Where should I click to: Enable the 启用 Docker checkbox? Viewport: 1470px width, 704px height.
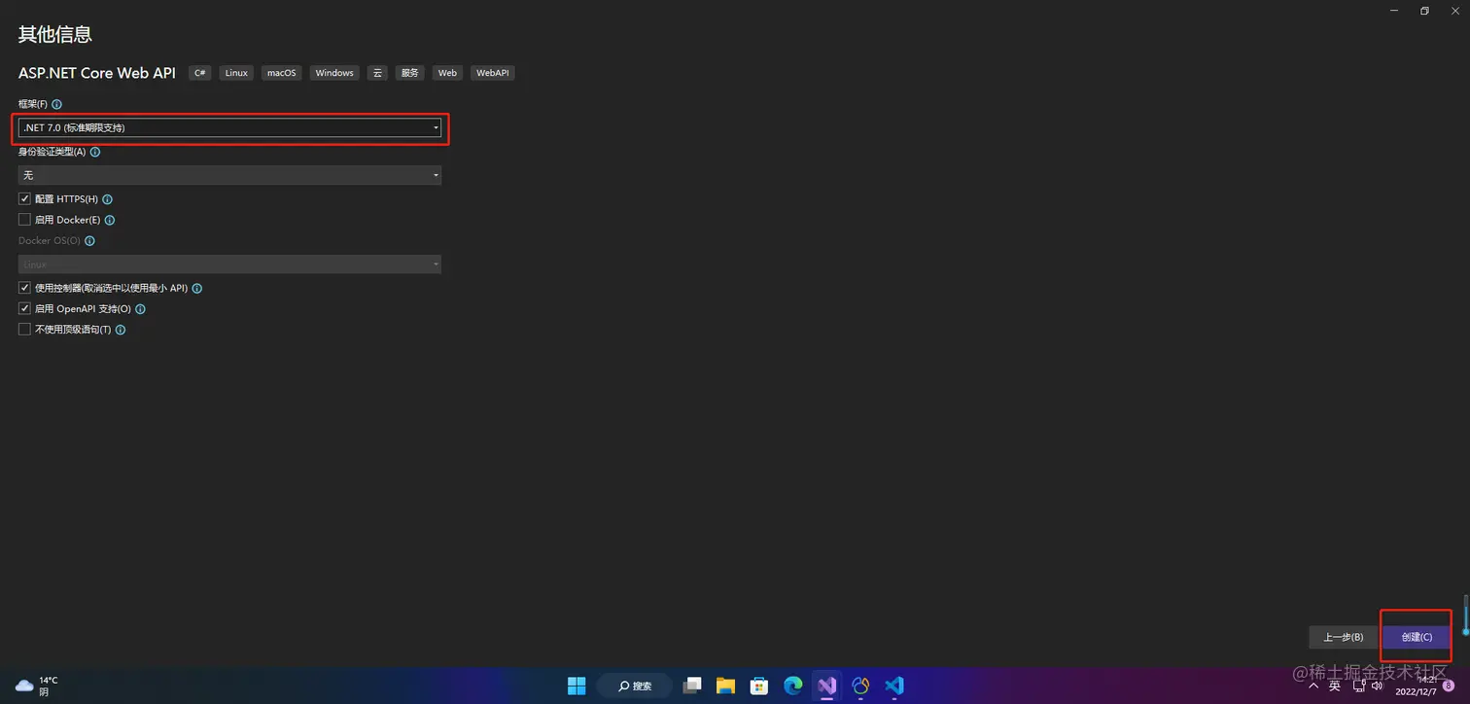point(25,220)
